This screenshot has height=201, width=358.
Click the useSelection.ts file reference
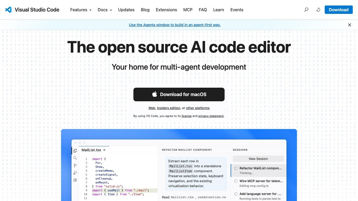coord(212,197)
